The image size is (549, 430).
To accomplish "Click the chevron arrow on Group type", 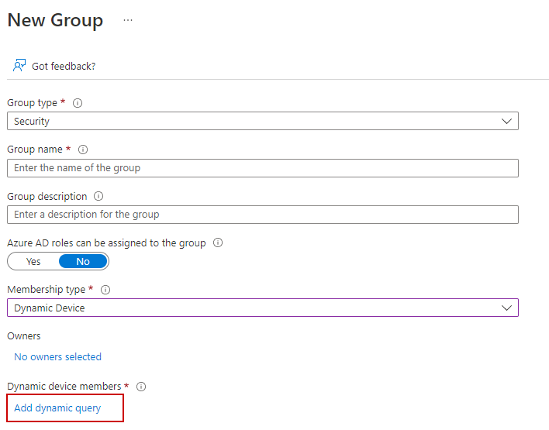I will (x=507, y=122).
